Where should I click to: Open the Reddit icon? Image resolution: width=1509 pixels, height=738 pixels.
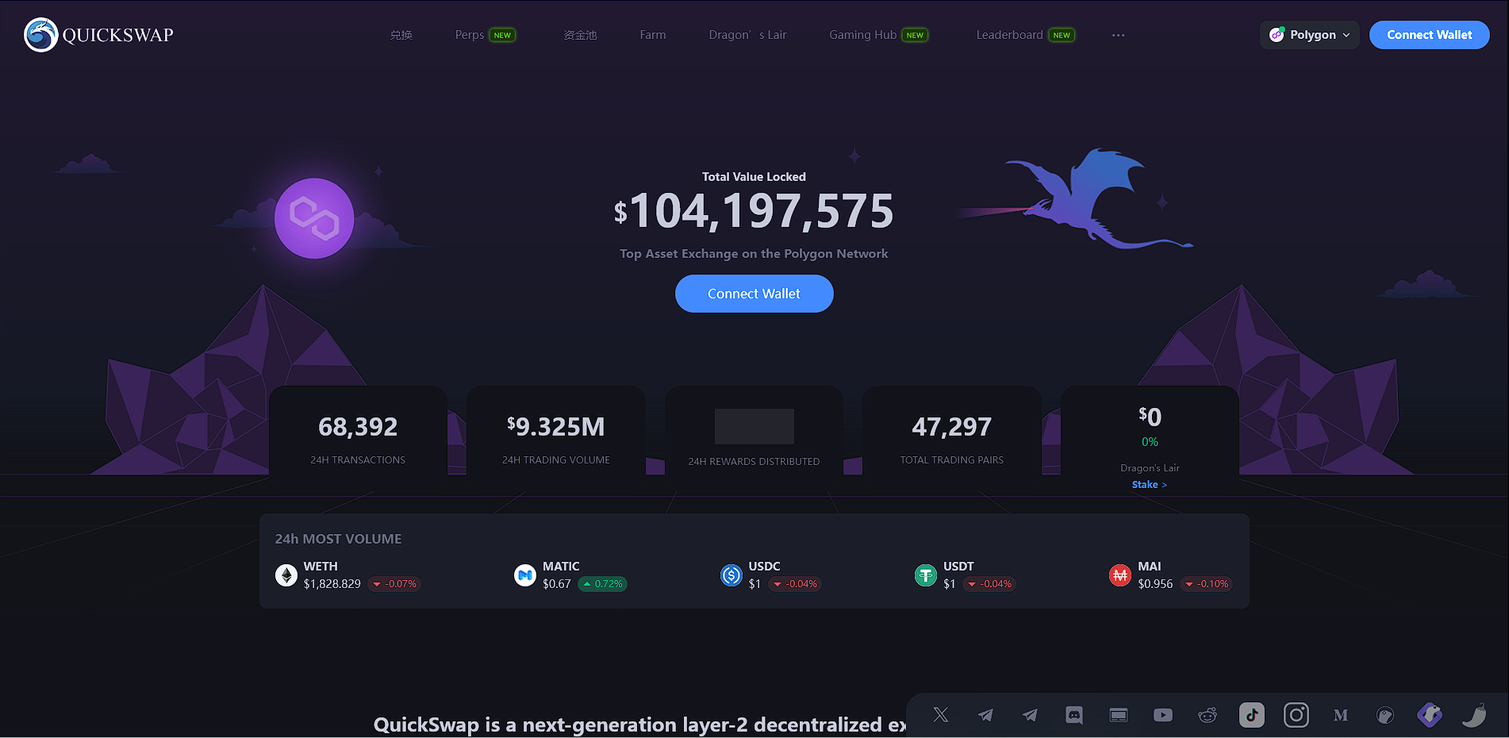pyautogui.click(x=1208, y=715)
